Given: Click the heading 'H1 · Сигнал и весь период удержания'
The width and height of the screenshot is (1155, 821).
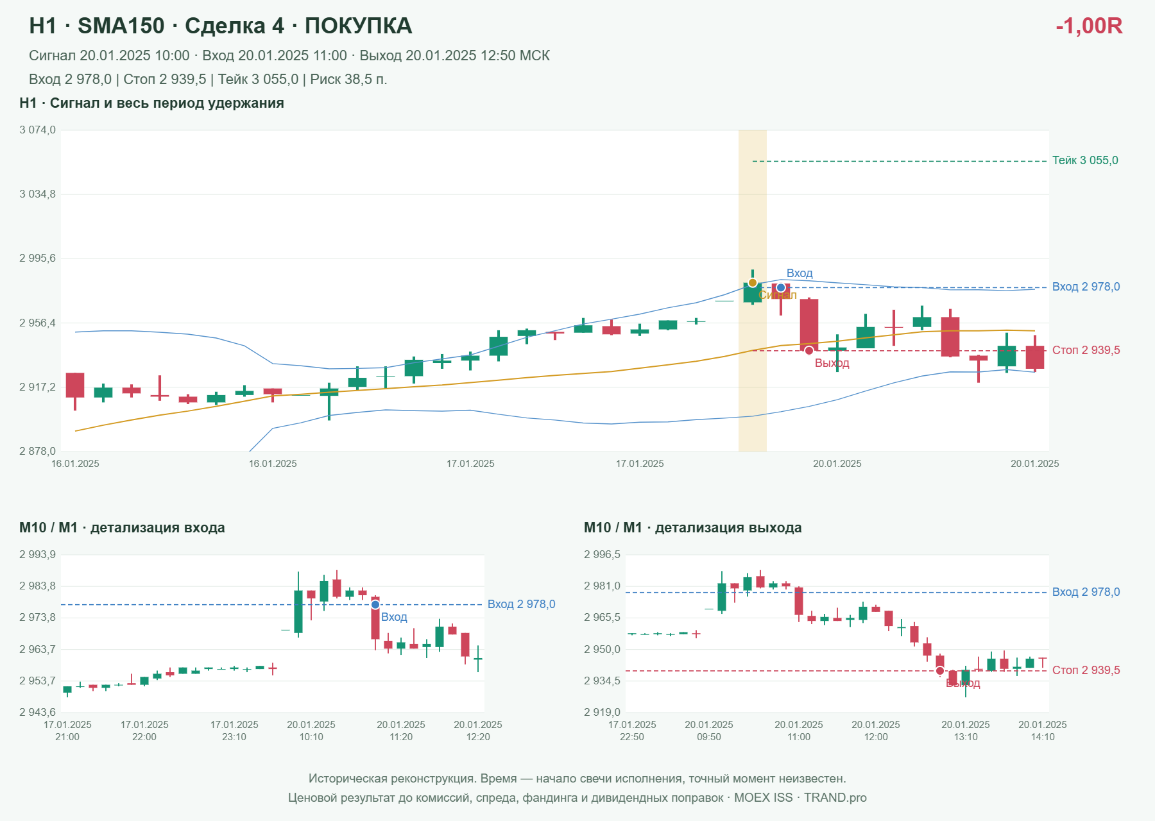Looking at the screenshot, I should 151,103.
